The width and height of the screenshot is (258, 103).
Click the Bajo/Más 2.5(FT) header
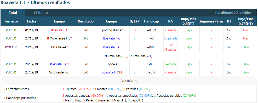coord(188,21)
